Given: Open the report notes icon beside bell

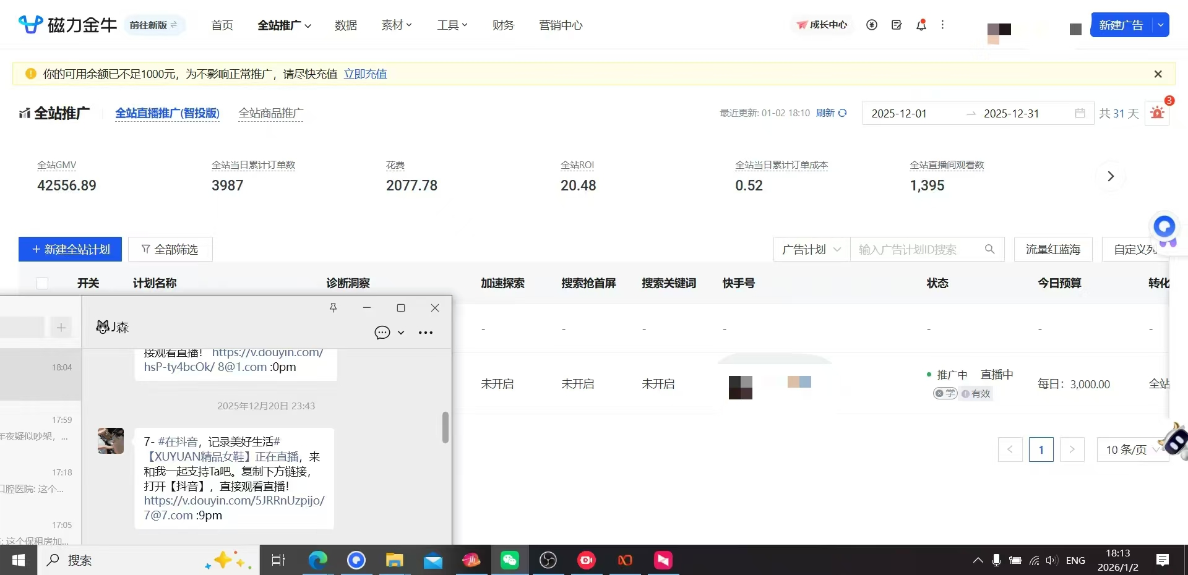Looking at the screenshot, I should [x=897, y=25].
